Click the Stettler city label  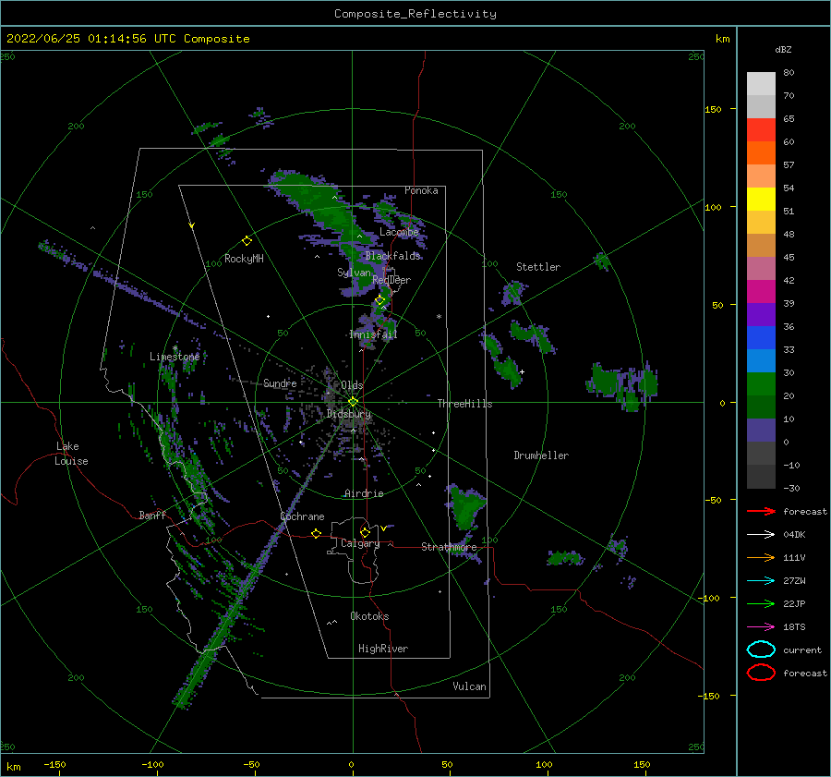tap(538, 267)
